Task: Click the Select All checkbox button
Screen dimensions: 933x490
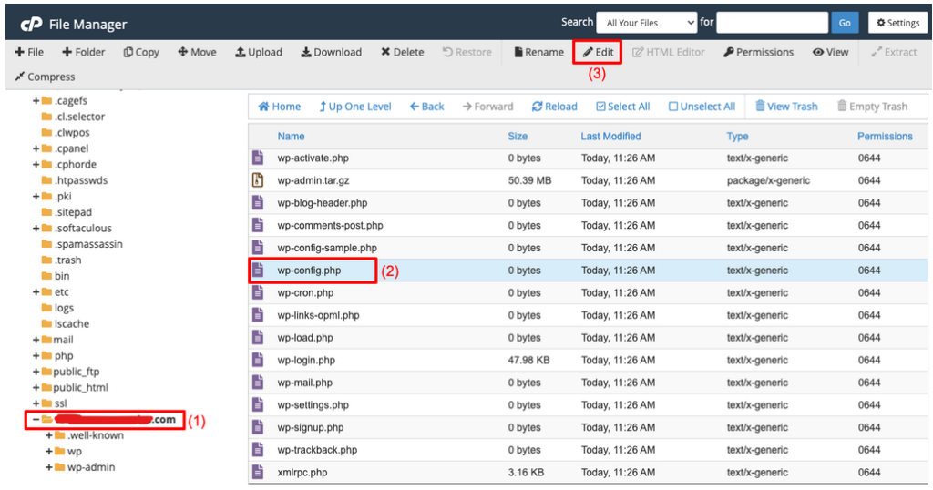Action: tap(600, 107)
